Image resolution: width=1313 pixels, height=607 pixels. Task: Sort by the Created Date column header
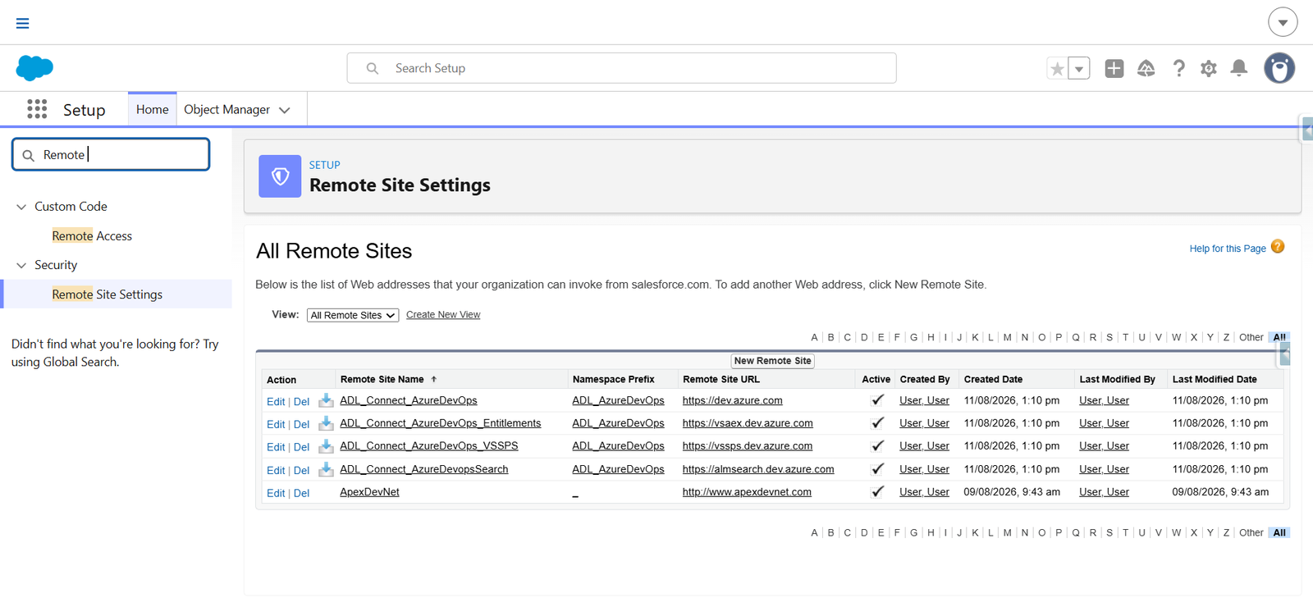point(993,380)
